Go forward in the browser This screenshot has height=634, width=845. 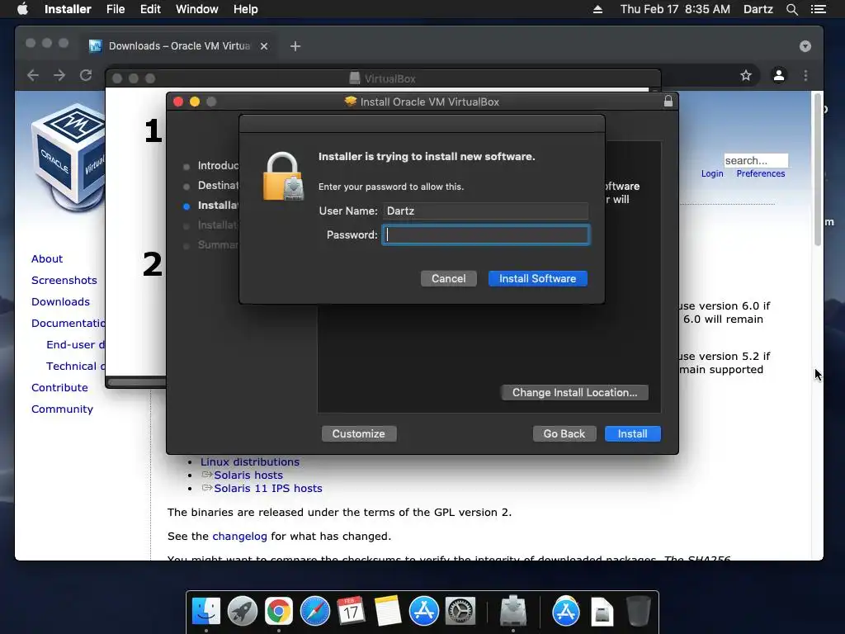tap(59, 75)
